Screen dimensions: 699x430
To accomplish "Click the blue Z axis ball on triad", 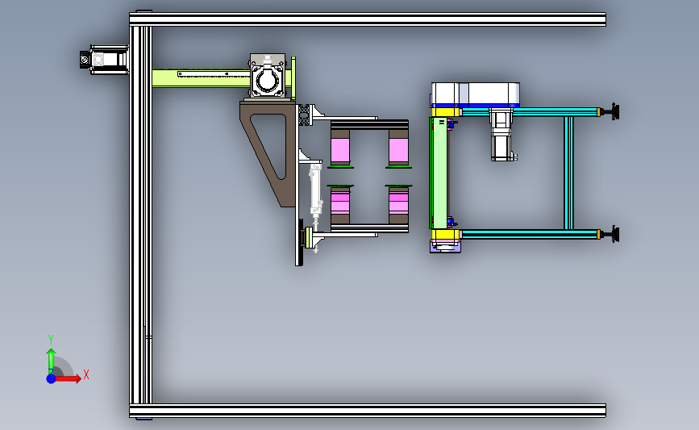I will pos(51,378).
